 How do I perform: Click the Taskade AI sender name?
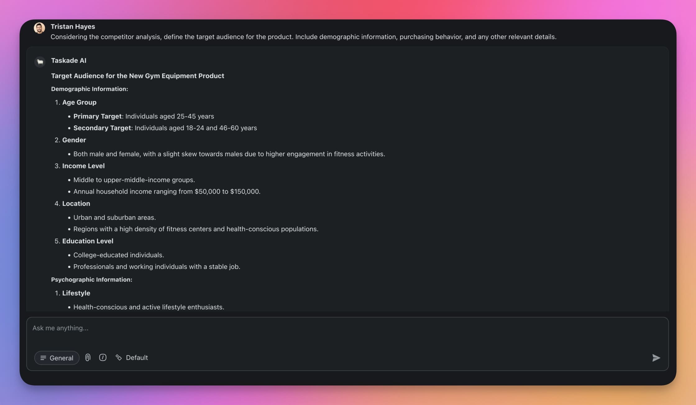tap(69, 60)
